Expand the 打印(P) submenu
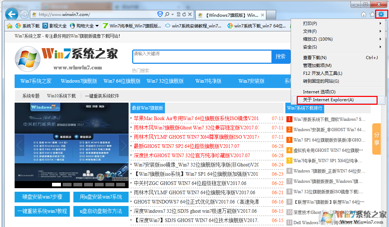Image resolution: width=389 pixels, height=227 pixels. coord(338,24)
